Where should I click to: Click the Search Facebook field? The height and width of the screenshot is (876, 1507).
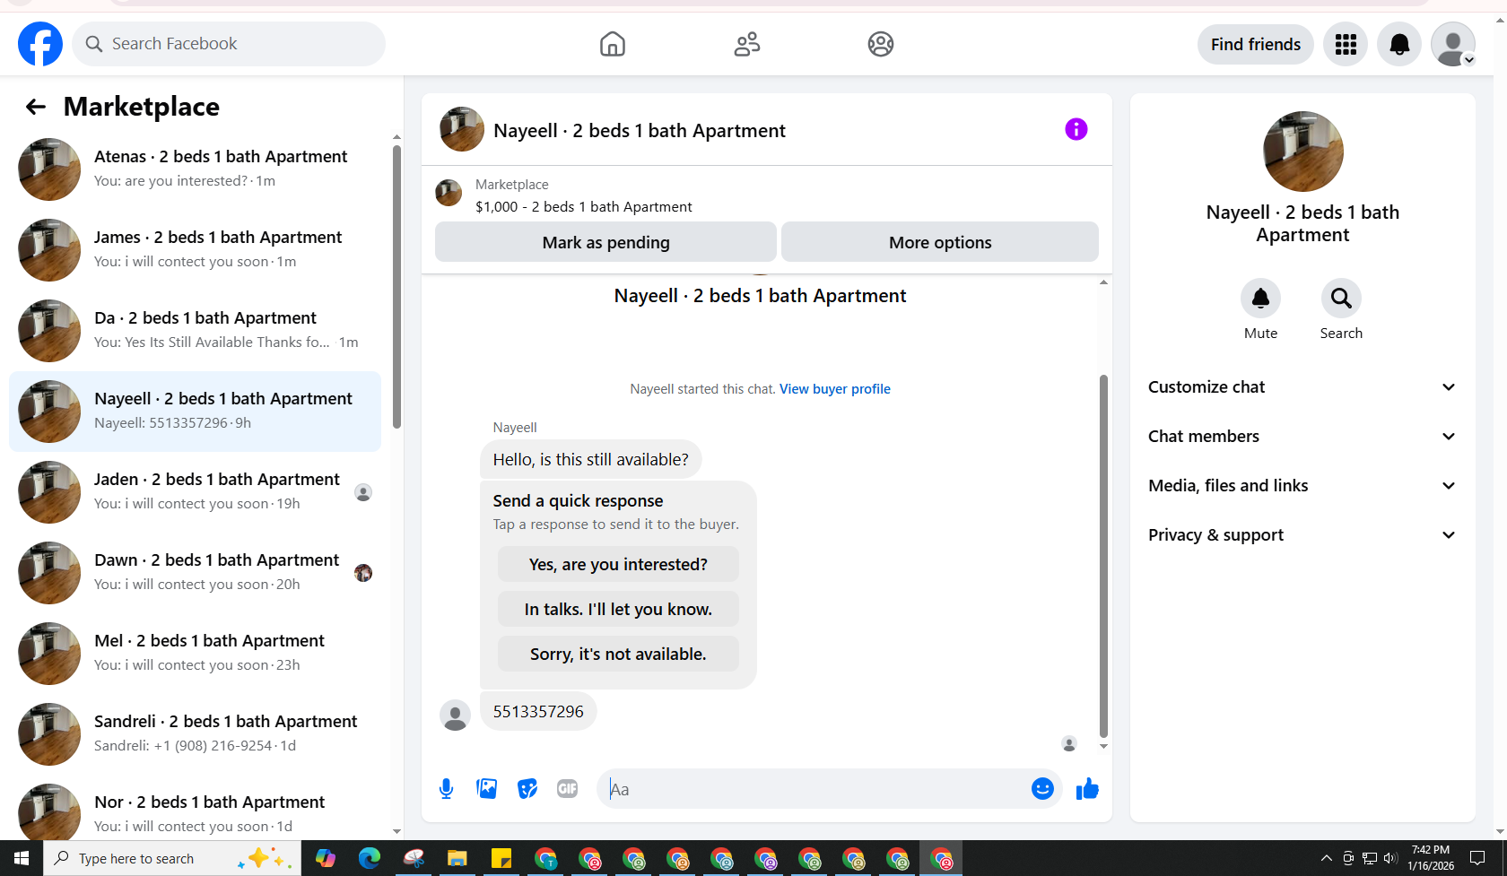click(x=229, y=44)
